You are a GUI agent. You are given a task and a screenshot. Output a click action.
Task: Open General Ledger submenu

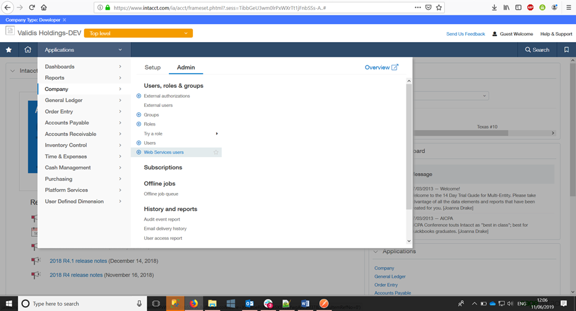84,100
